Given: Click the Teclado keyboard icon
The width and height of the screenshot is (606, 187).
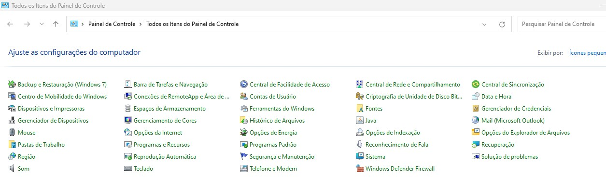Looking at the screenshot, I should click(128, 169).
